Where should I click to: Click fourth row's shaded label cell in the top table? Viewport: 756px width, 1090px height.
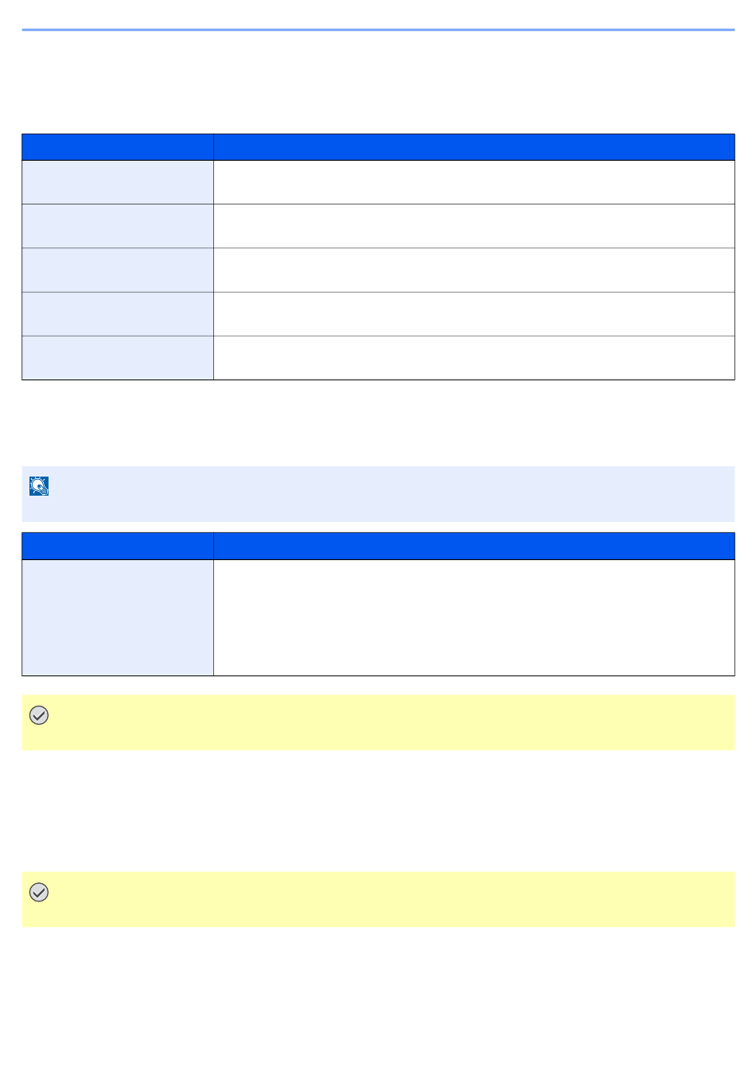pyautogui.click(x=118, y=313)
